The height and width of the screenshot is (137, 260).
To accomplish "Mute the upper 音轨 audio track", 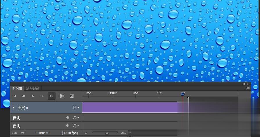I will (67, 118).
